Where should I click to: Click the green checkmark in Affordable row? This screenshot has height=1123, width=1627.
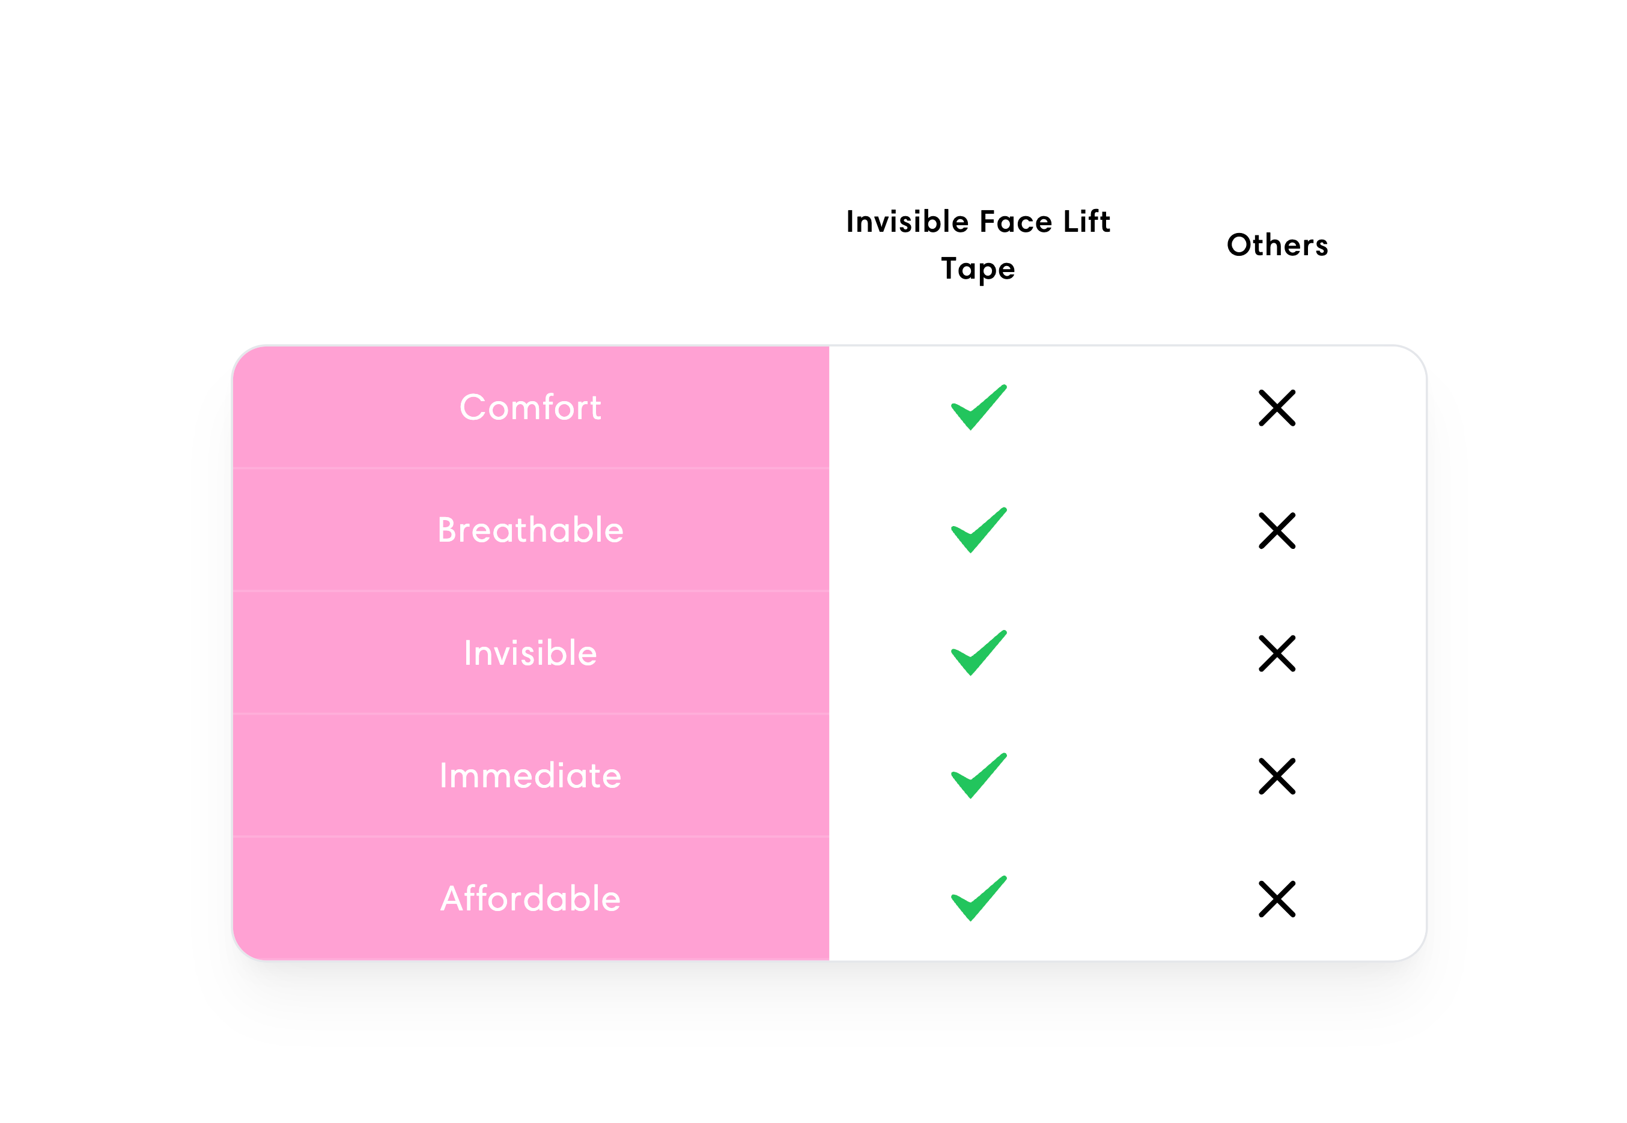[x=978, y=898]
